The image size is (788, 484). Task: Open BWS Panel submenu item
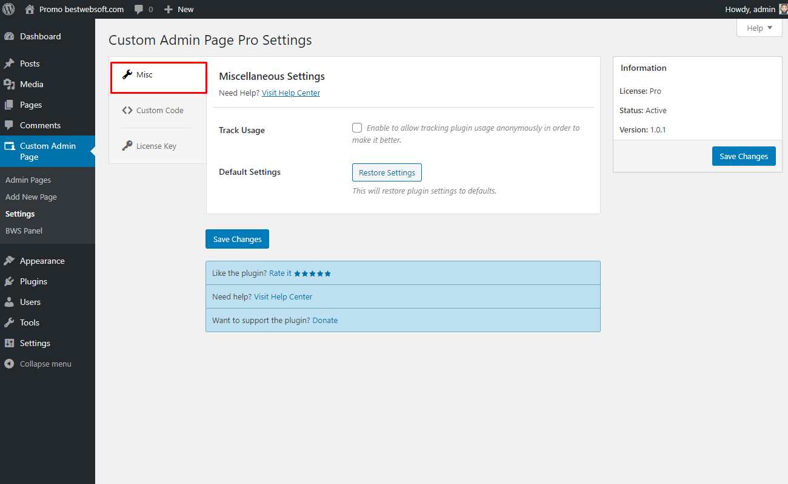point(24,231)
